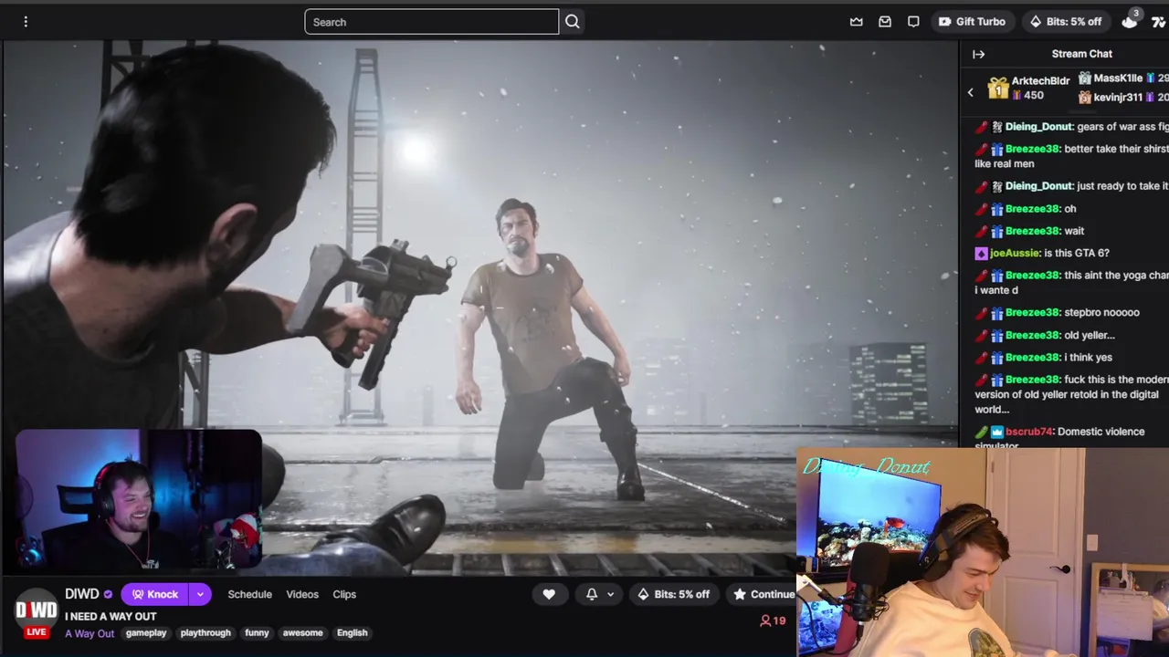Click the notification bell icon

[x=592, y=594]
